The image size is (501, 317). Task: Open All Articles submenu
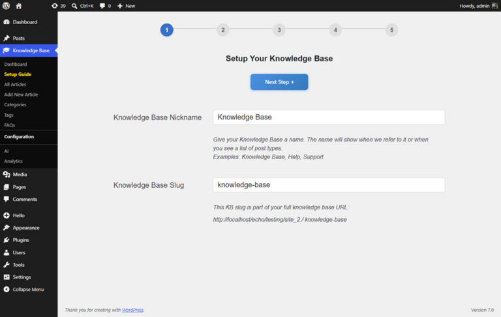[x=15, y=84]
